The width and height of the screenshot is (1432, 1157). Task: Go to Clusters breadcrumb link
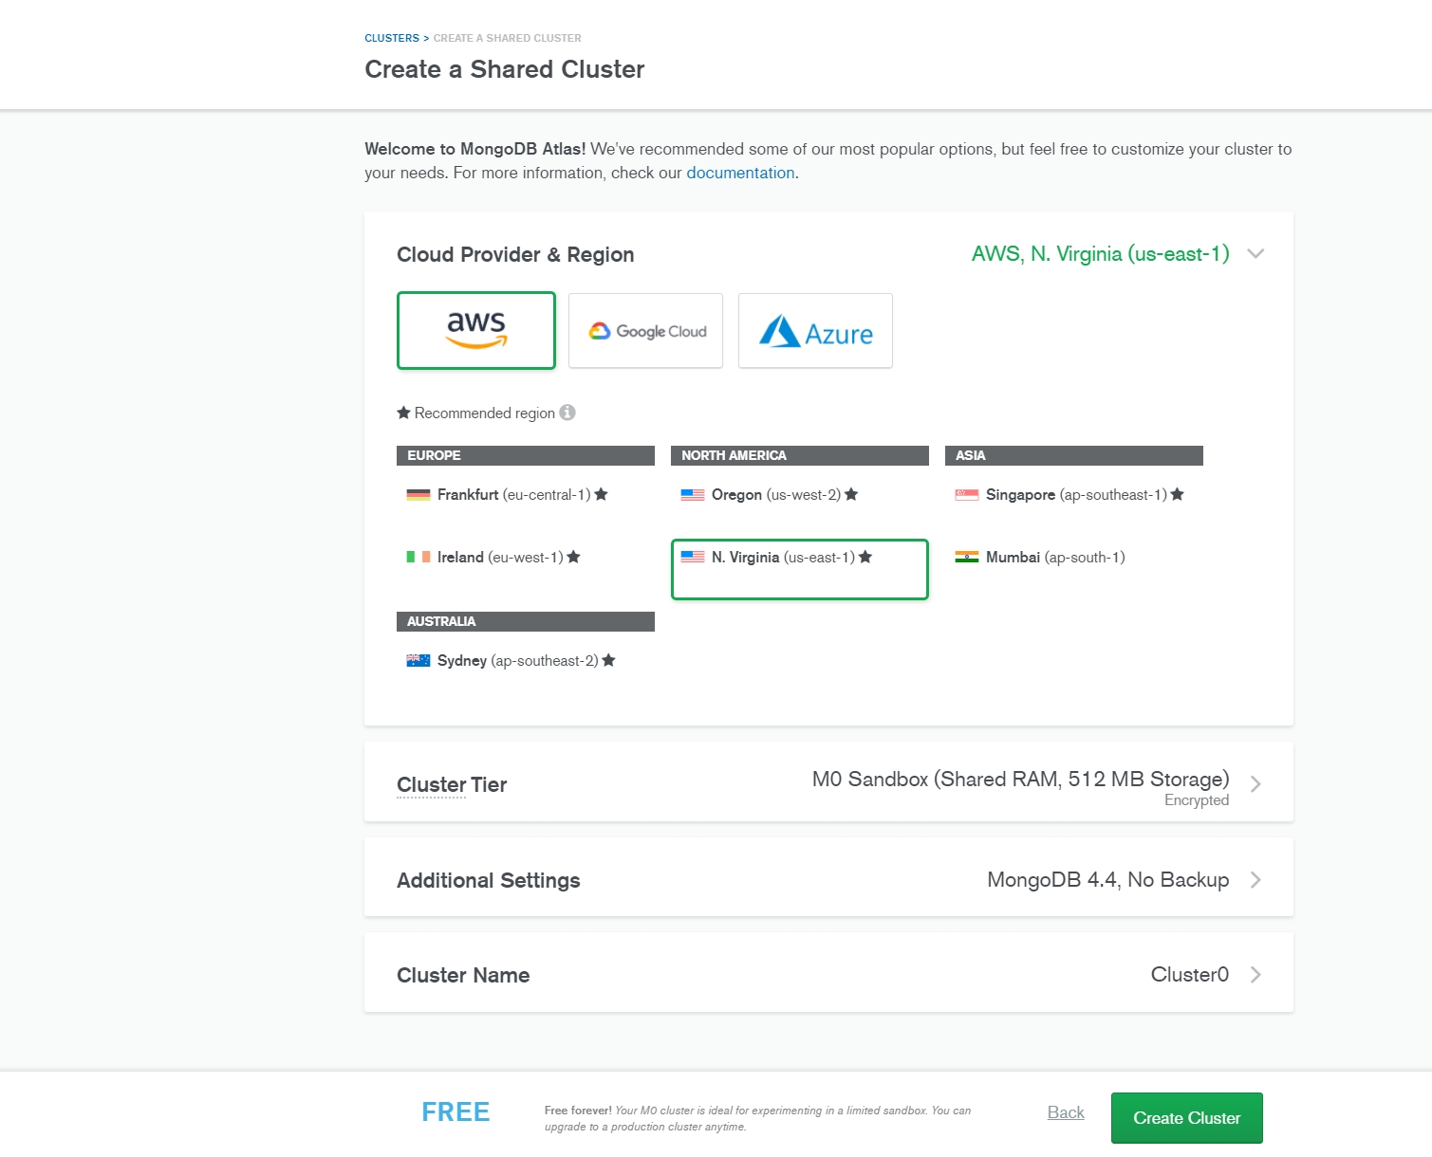click(391, 38)
